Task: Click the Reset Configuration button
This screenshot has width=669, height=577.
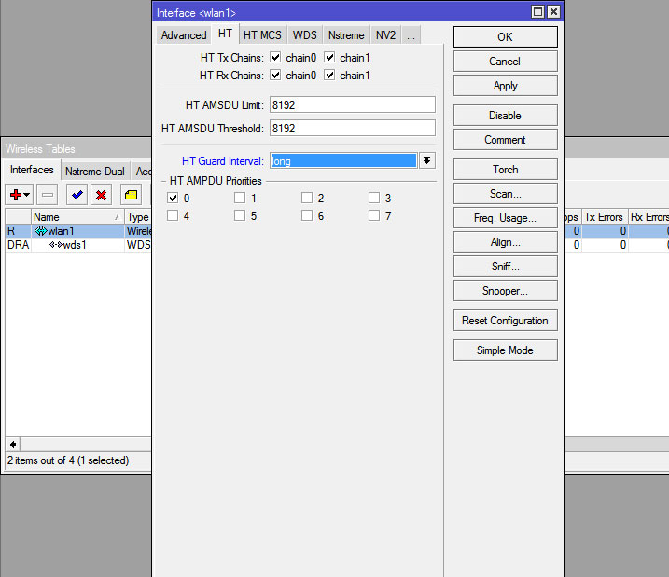Action: 505,321
